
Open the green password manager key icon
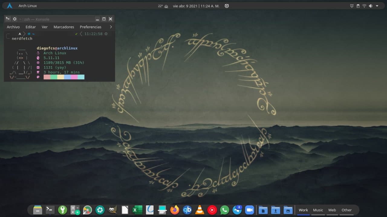63,210
